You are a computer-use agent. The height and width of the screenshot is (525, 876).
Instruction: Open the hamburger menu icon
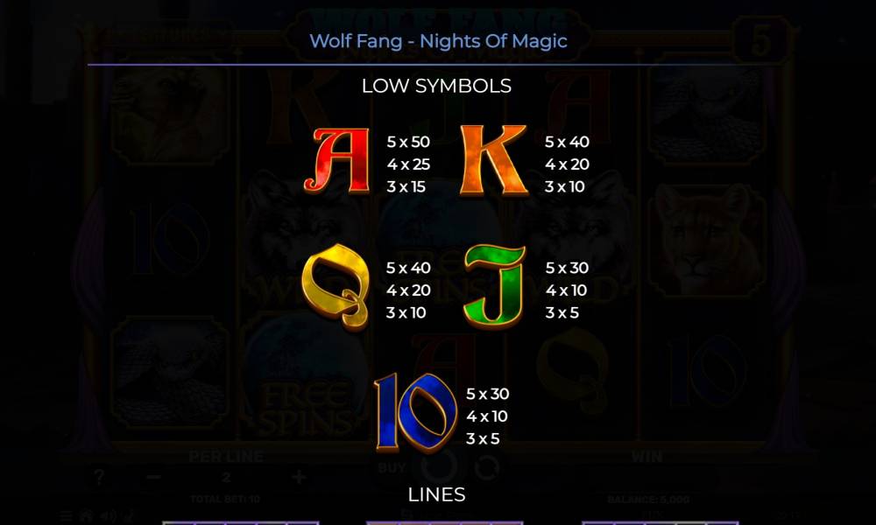[66, 516]
